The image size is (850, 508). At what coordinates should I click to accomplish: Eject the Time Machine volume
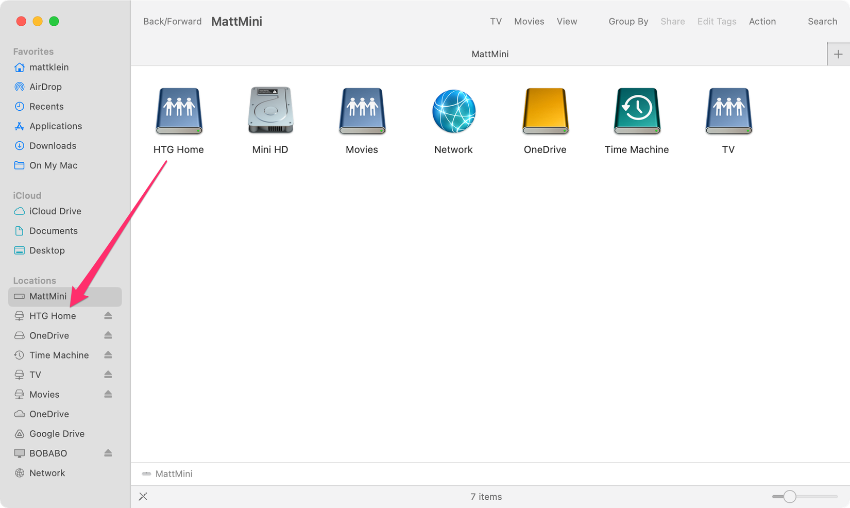click(x=108, y=354)
